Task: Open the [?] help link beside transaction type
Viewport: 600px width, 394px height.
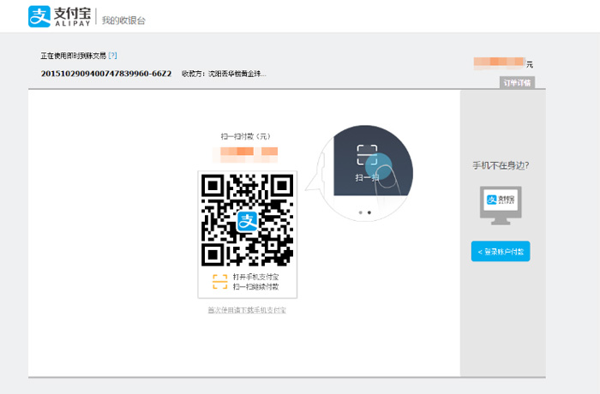Action: (x=112, y=56)
